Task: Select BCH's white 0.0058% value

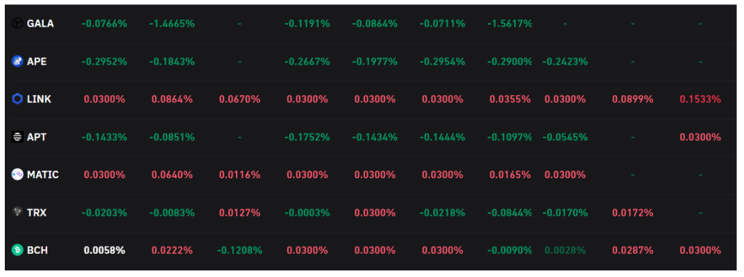Action: coord(104,250)
